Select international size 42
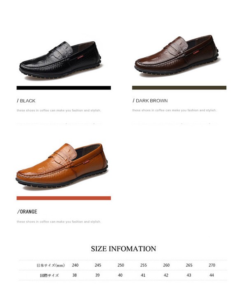The height and width of the screenshot is (296, 247). [166, 275]
